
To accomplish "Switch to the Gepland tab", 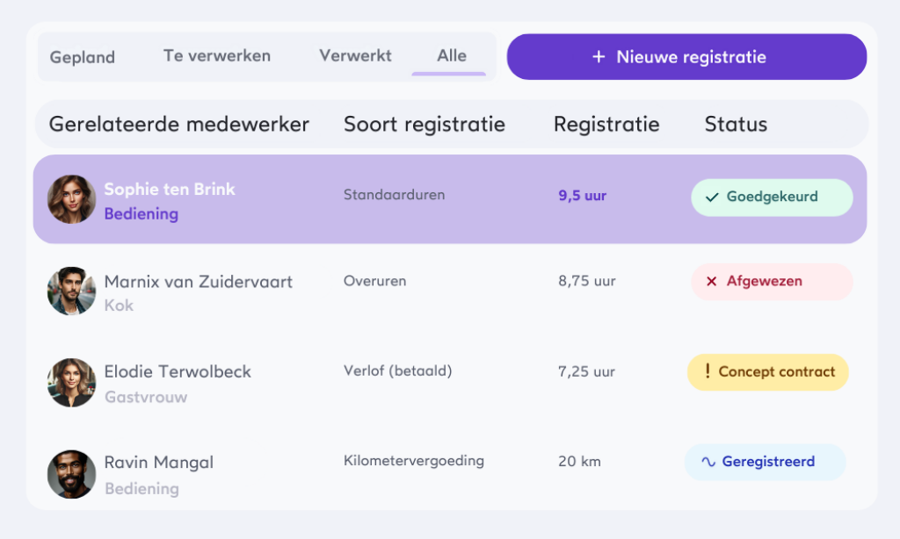I will point(83,57).
